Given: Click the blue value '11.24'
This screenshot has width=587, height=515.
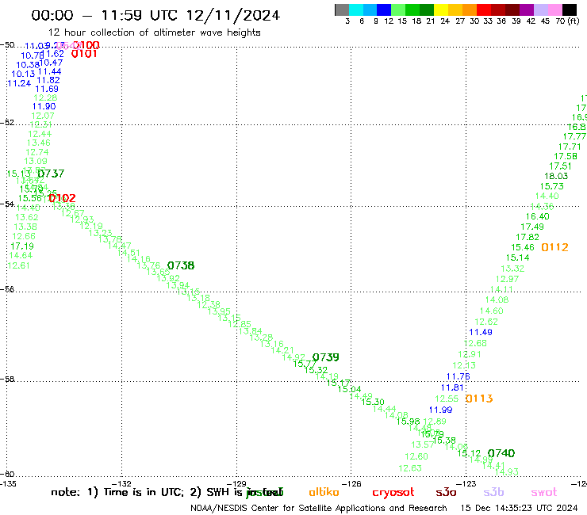Looking at the screenshot, I should tap(19, 83).
